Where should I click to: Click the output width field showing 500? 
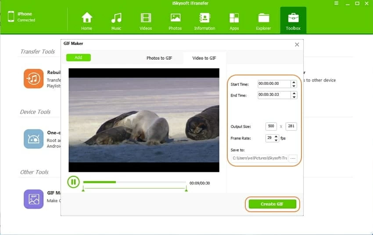[x=271, y=127]
